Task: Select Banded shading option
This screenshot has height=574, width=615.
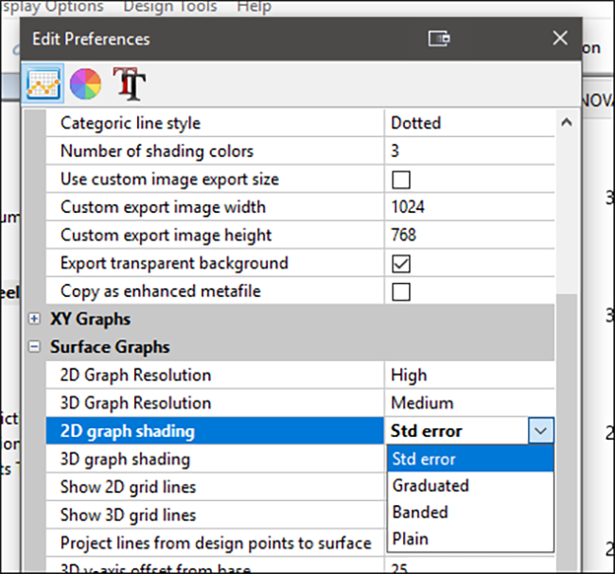Action: tap(420, 512)
